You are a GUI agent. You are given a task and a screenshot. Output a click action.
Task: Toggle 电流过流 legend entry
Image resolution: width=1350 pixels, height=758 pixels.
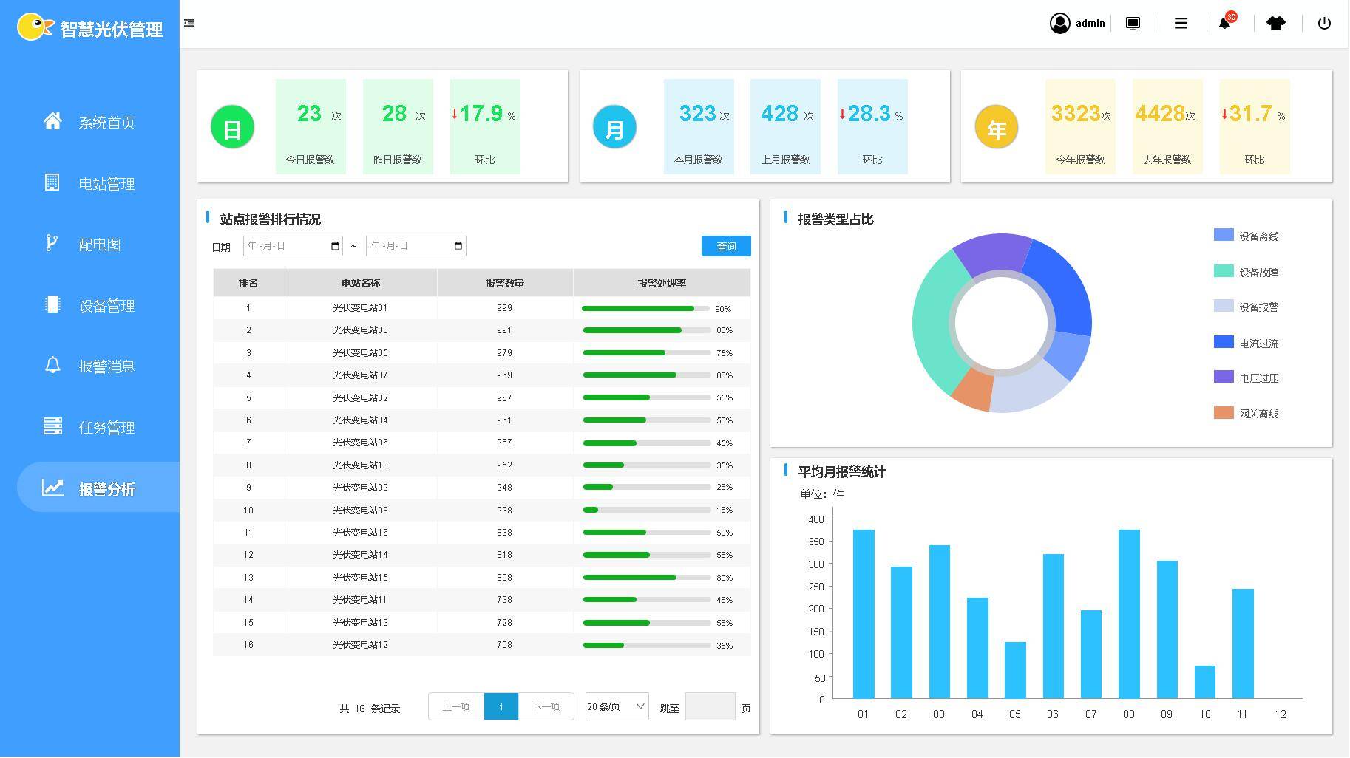pos(1246,343)
